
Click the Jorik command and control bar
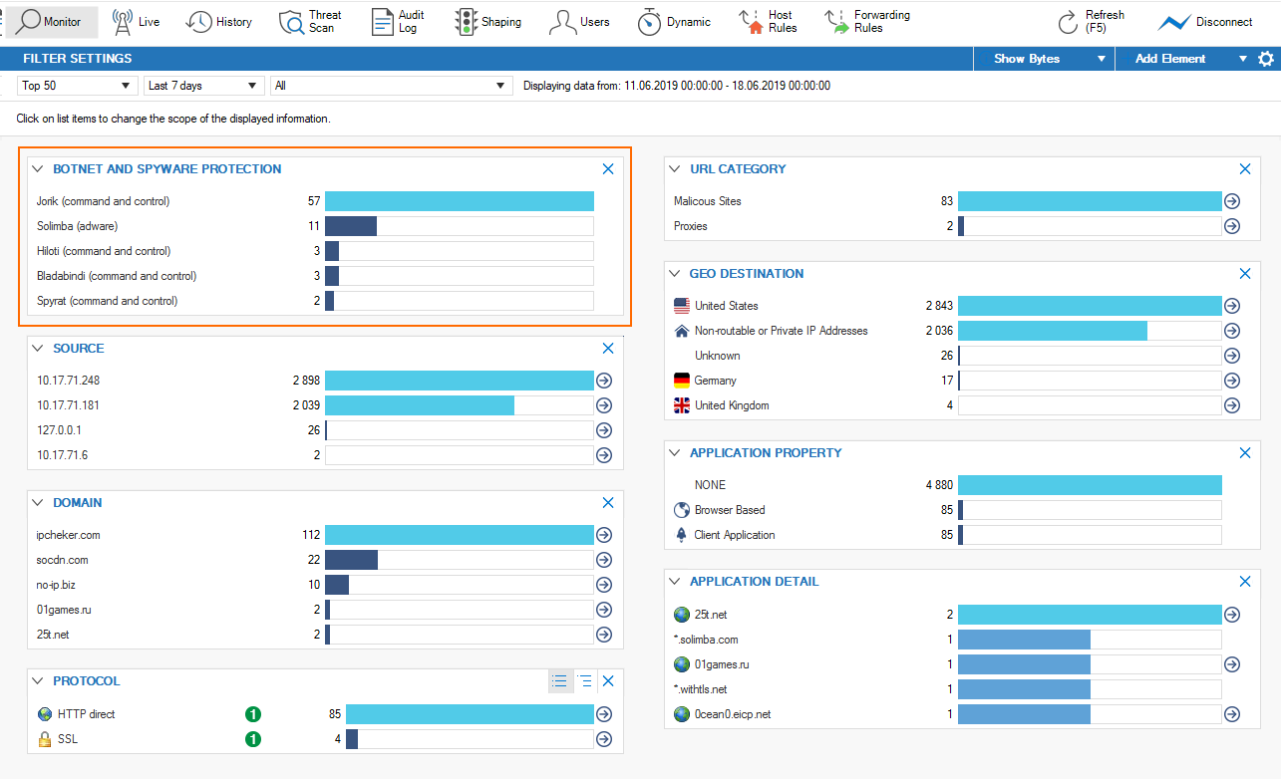point(459,201)
